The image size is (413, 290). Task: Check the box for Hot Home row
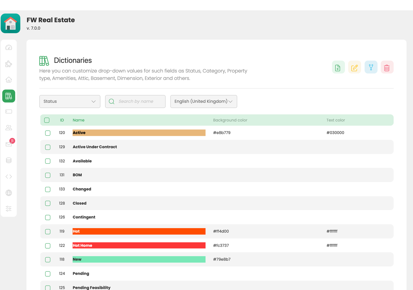(48, 246)
